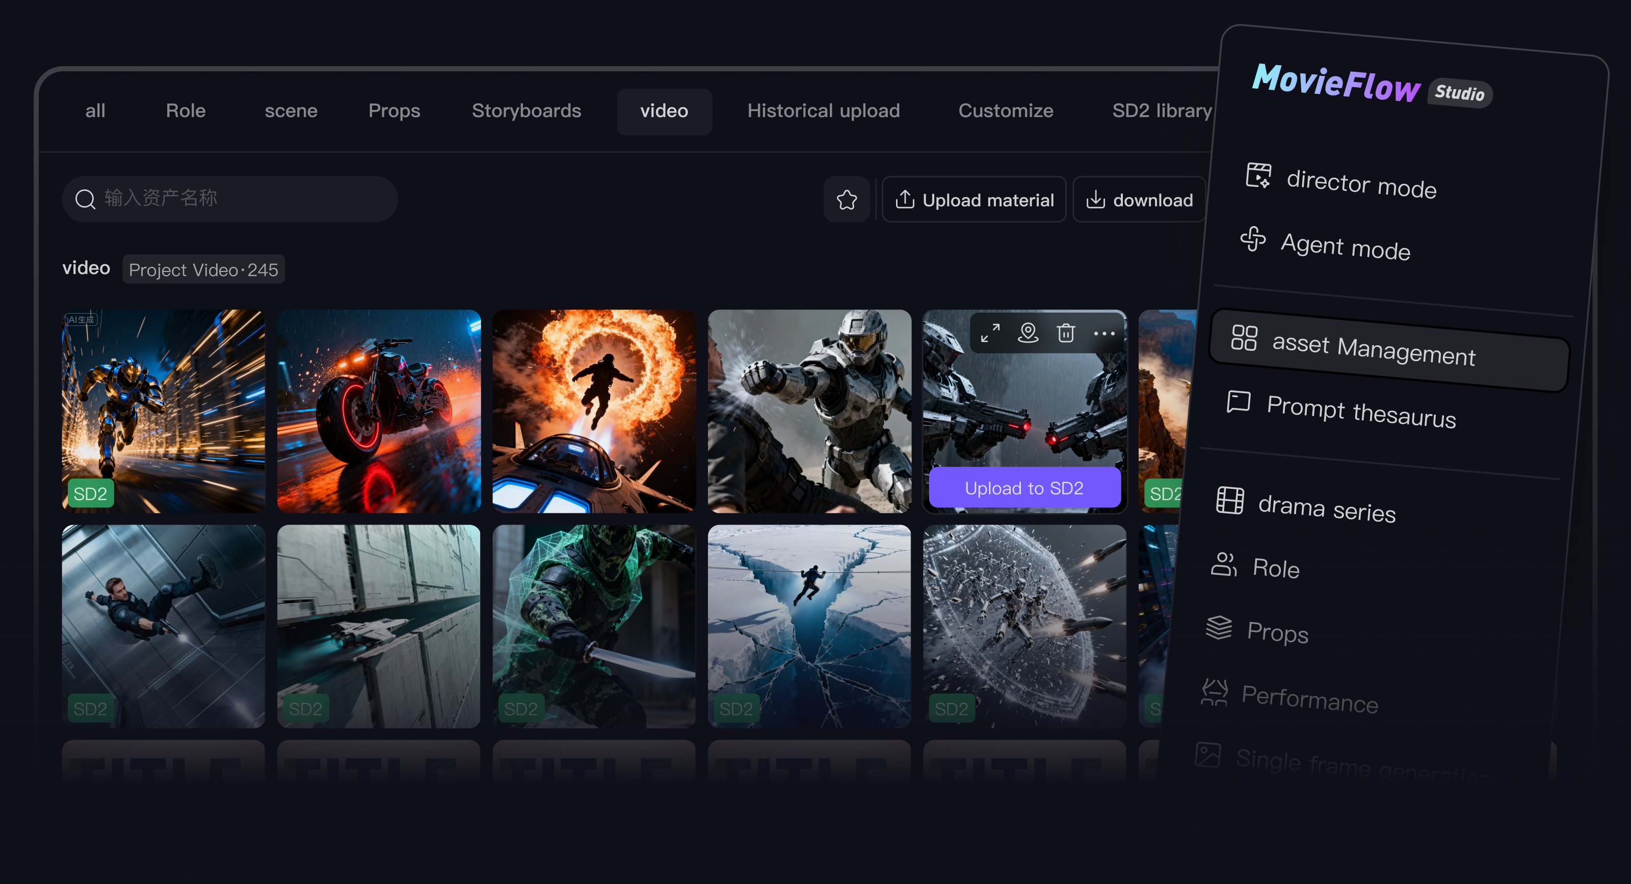Open the scene tab
Image resolution: width=1631 pixels, height=884 pixels.
point(291,112)
